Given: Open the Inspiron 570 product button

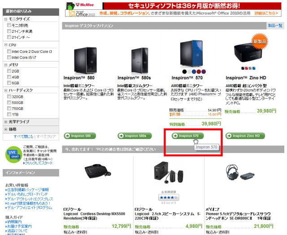Looking at the screenshot, I should [188, 136].
